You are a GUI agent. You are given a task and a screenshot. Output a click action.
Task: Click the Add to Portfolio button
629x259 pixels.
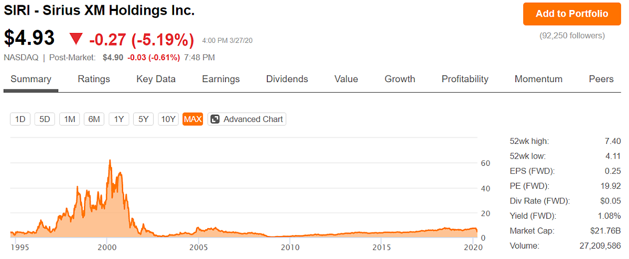click(x=572, y=14)
